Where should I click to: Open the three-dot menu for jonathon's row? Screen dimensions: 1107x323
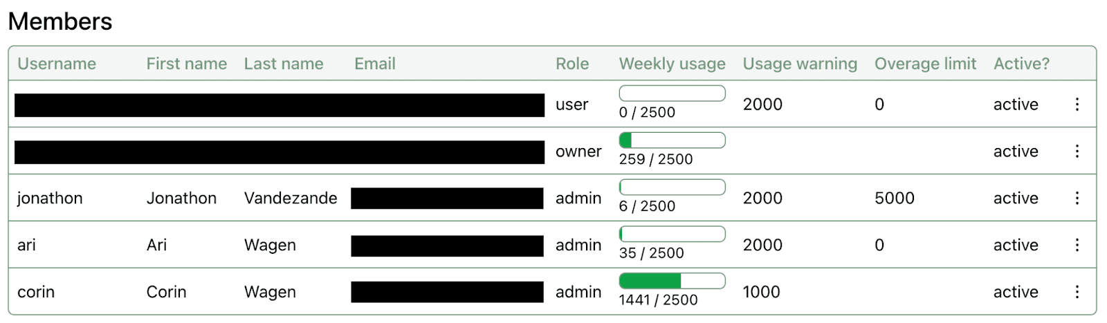coord(1077,198)
